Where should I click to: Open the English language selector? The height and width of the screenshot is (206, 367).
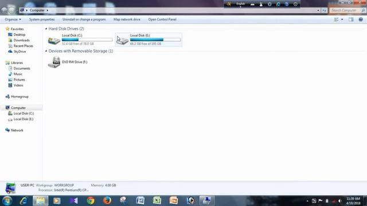point(240,4)
